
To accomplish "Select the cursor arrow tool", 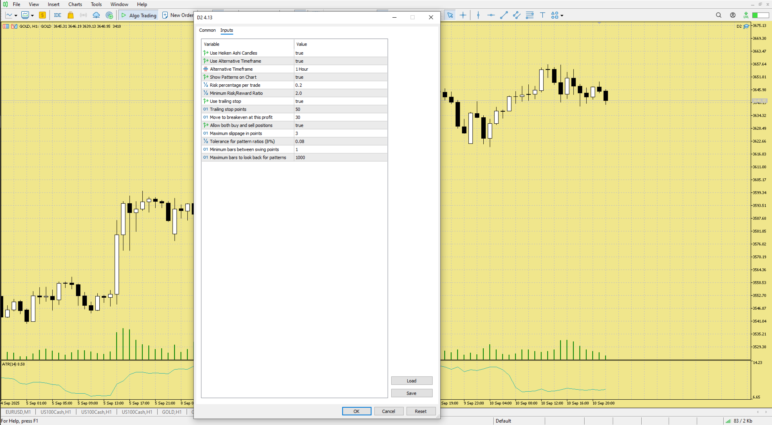I will 450,15.
